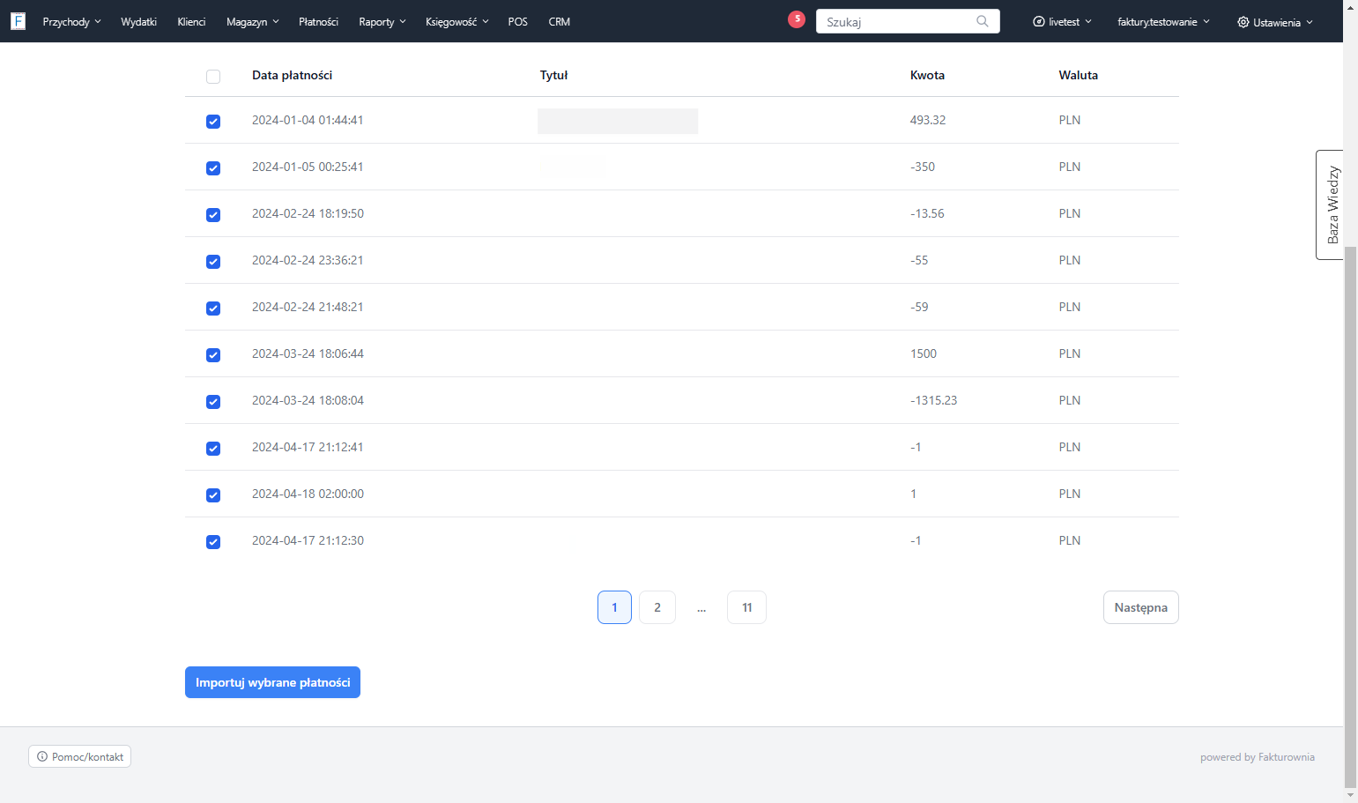
Task: Focus the Szukaj search field
Action: [908, 21]
